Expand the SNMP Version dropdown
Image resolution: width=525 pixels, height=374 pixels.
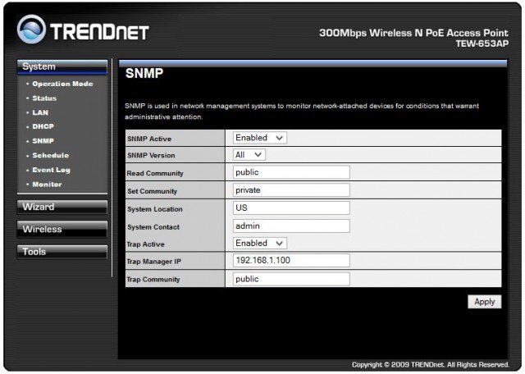(x=249, y=154)
